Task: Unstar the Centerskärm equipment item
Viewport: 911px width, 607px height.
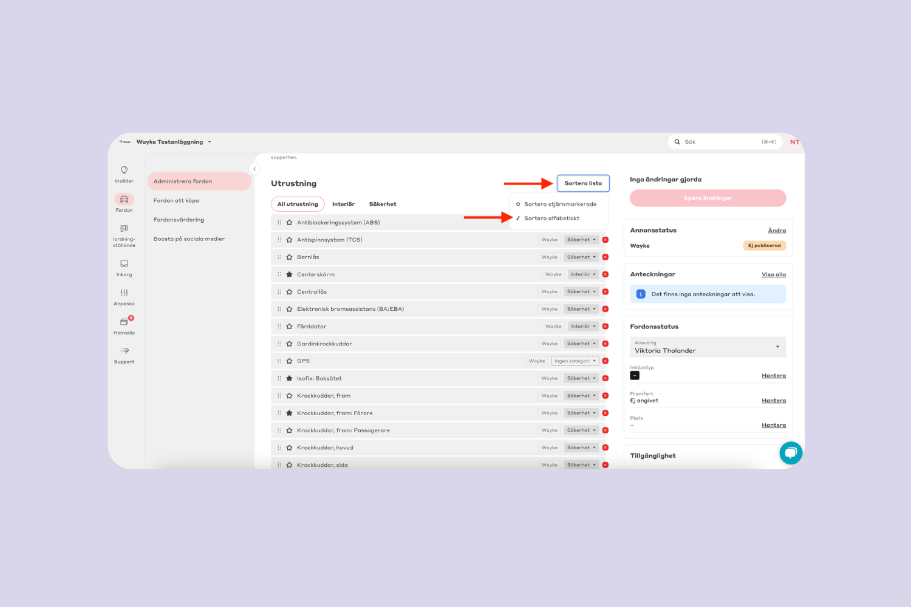Action: (290, 274)
